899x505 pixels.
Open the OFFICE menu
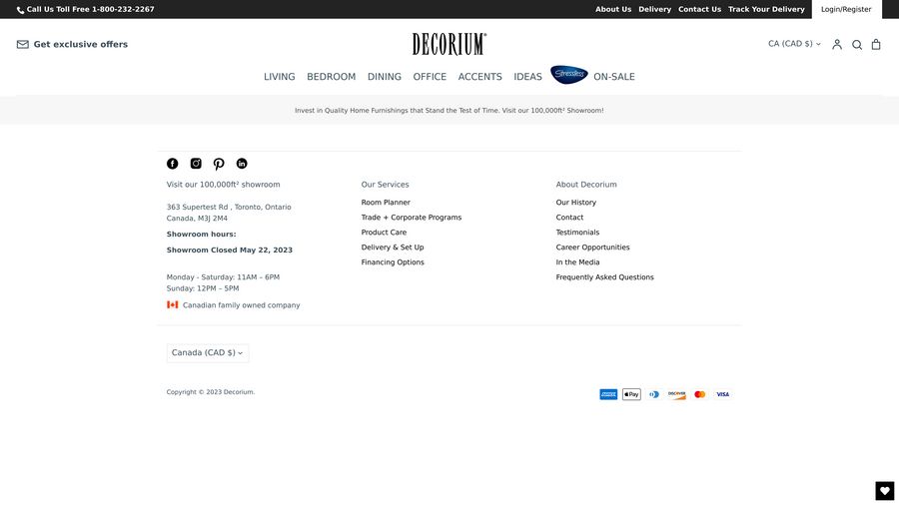[x=430, y=77]
